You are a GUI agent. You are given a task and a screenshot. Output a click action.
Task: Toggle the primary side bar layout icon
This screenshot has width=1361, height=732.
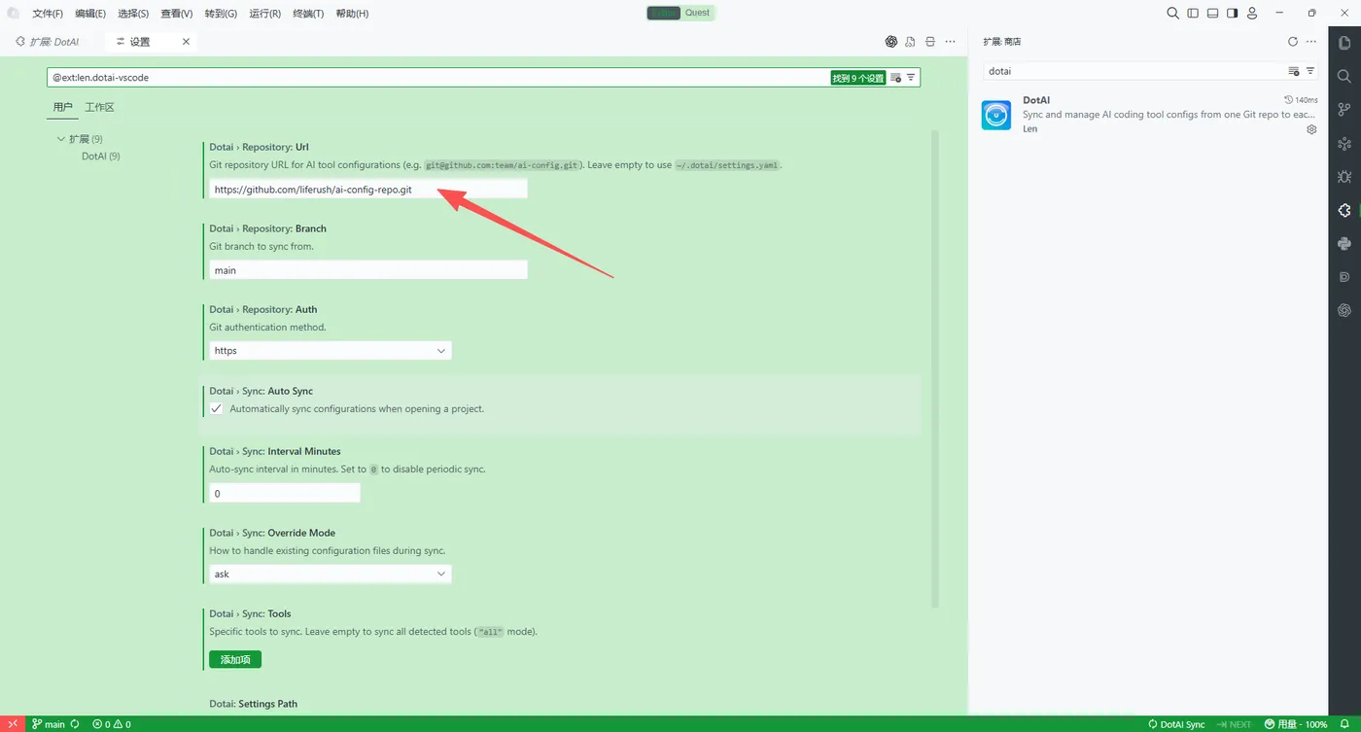(1193, 13)
